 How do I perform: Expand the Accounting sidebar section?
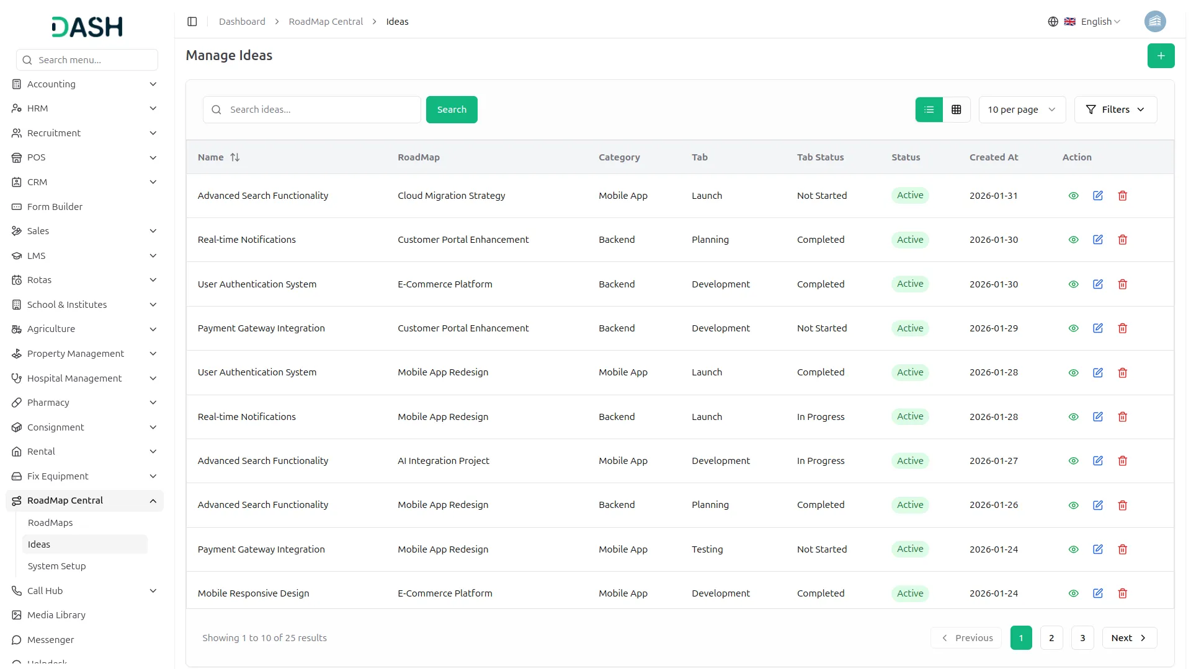(x=84, y=84)
